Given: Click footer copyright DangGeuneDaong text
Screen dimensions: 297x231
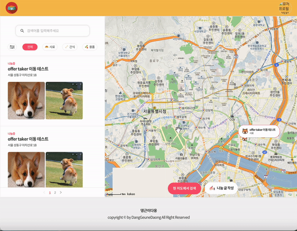Looking at the screenshot, I should click(148, 217).
